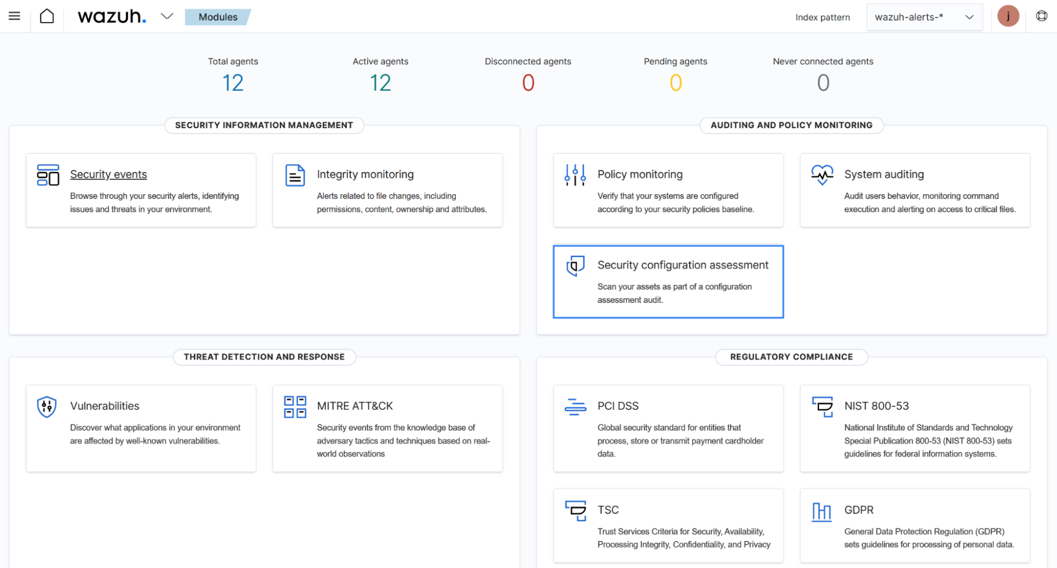Screen dimensions: 1057x568
Task: Click the TSC description text
Action: click(684, 538)
